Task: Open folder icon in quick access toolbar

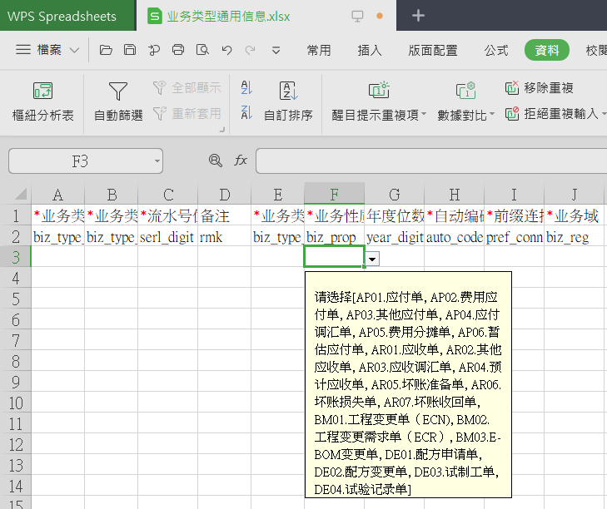Action: click(106, 50)
